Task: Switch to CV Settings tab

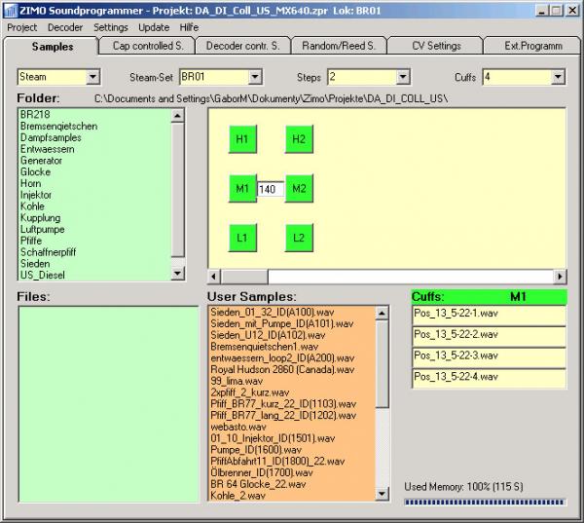Action: [x=436, y=46]
